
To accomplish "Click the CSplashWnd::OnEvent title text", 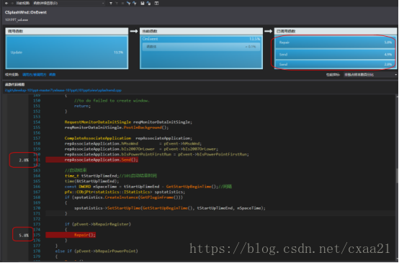I will coord(26,12).
